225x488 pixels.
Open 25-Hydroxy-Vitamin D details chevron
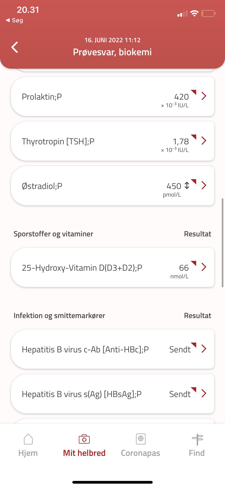click(x=204, y=267)
